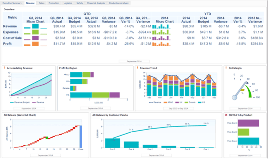The height and width of the screenshot is (159, 268).
Task: Toggle the Canada series in Revenue Trend legend
Action: (190, 102)
